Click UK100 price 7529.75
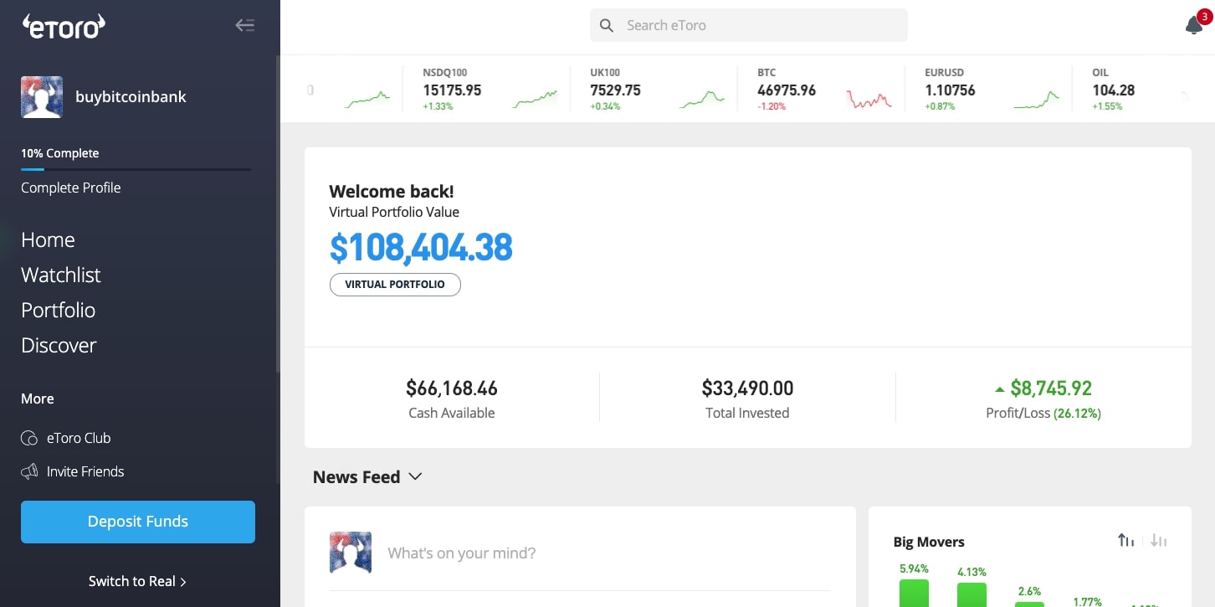Viewport: 1215px width, 607px height. [x=615, y=90]
